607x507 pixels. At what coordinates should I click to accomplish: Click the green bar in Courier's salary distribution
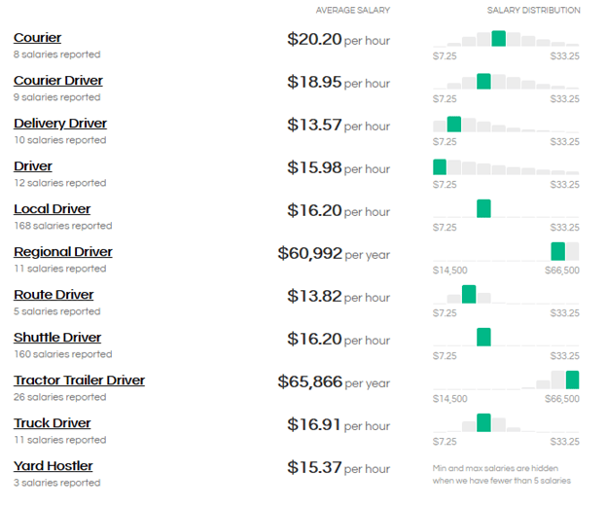[498, 39]
